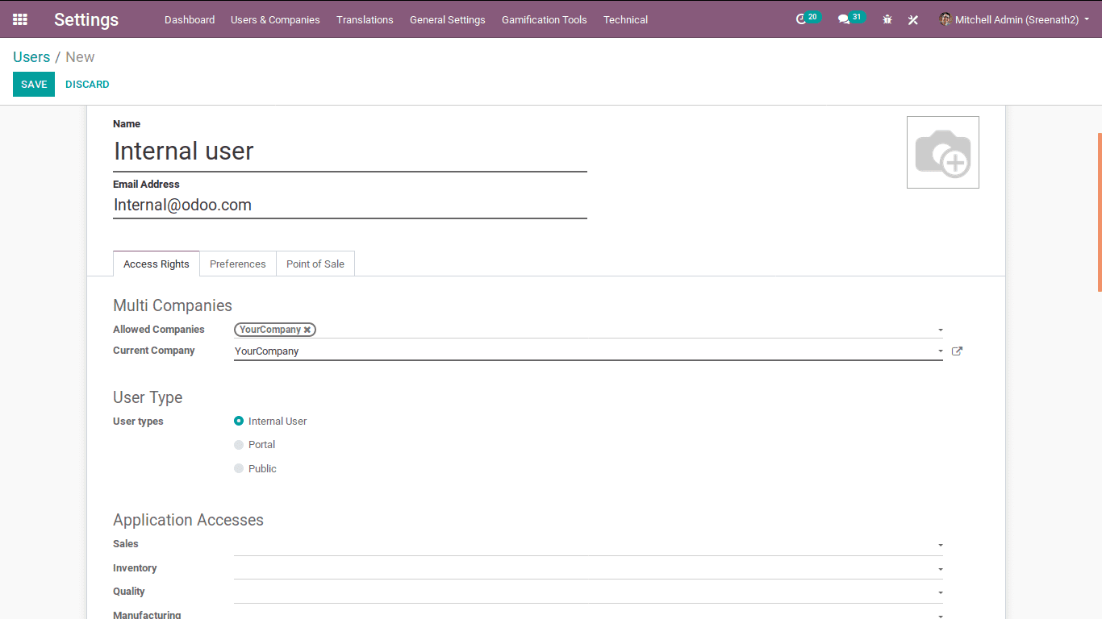This screenshot has height=619, width=1102.
Task: Open the activities clock icon
Action: pyautogui.click(x=801, y=19)
